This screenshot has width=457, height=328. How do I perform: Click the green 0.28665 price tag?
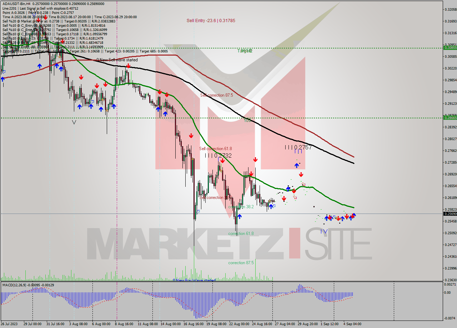click(x=450, y=117)
